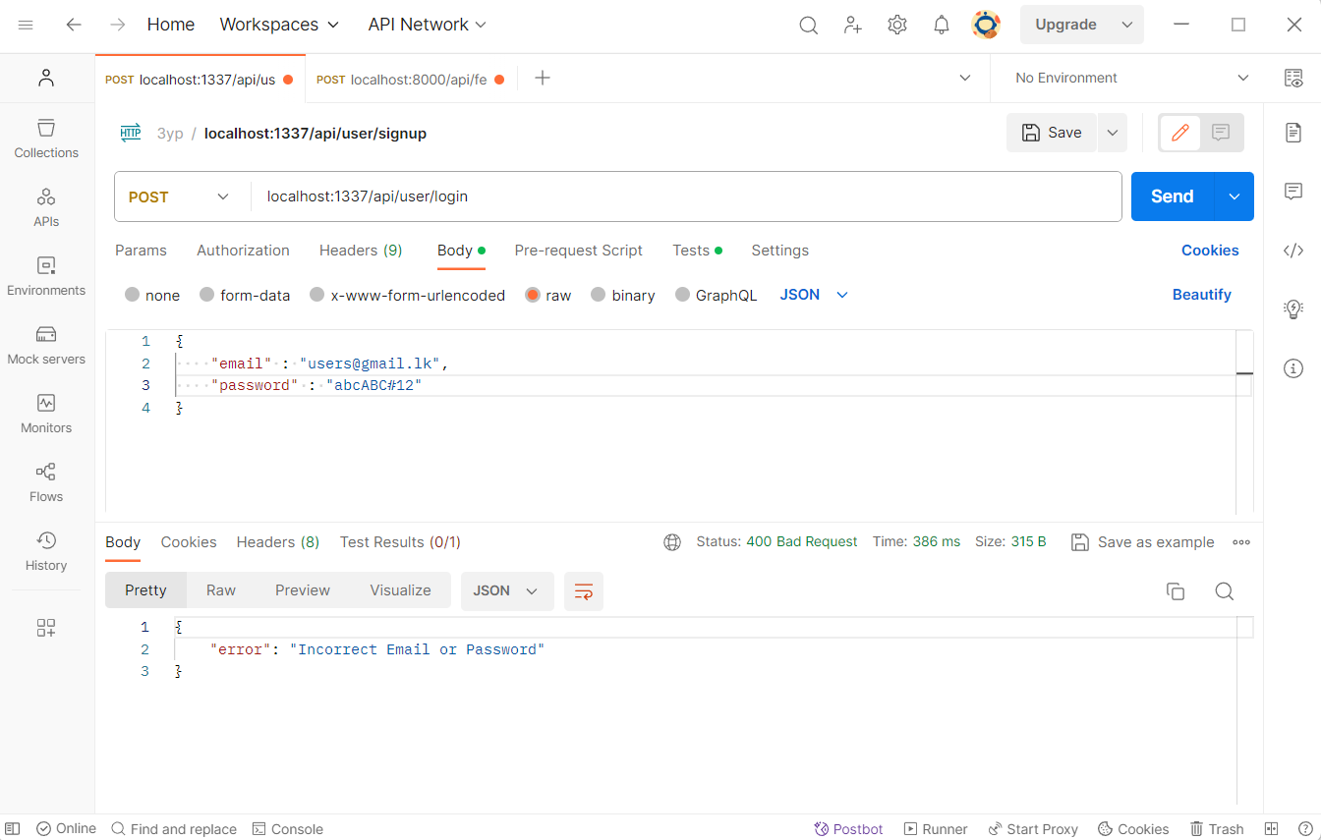Viewport: 1321px width, 840px height.
Task: Go back with the left arrow
Action: tap(74, 25)
